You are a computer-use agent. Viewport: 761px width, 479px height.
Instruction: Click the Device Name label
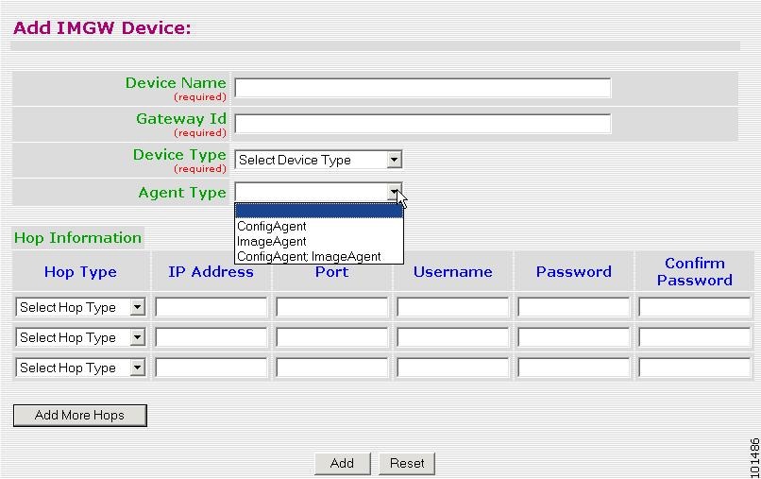(x=176, y=82)
